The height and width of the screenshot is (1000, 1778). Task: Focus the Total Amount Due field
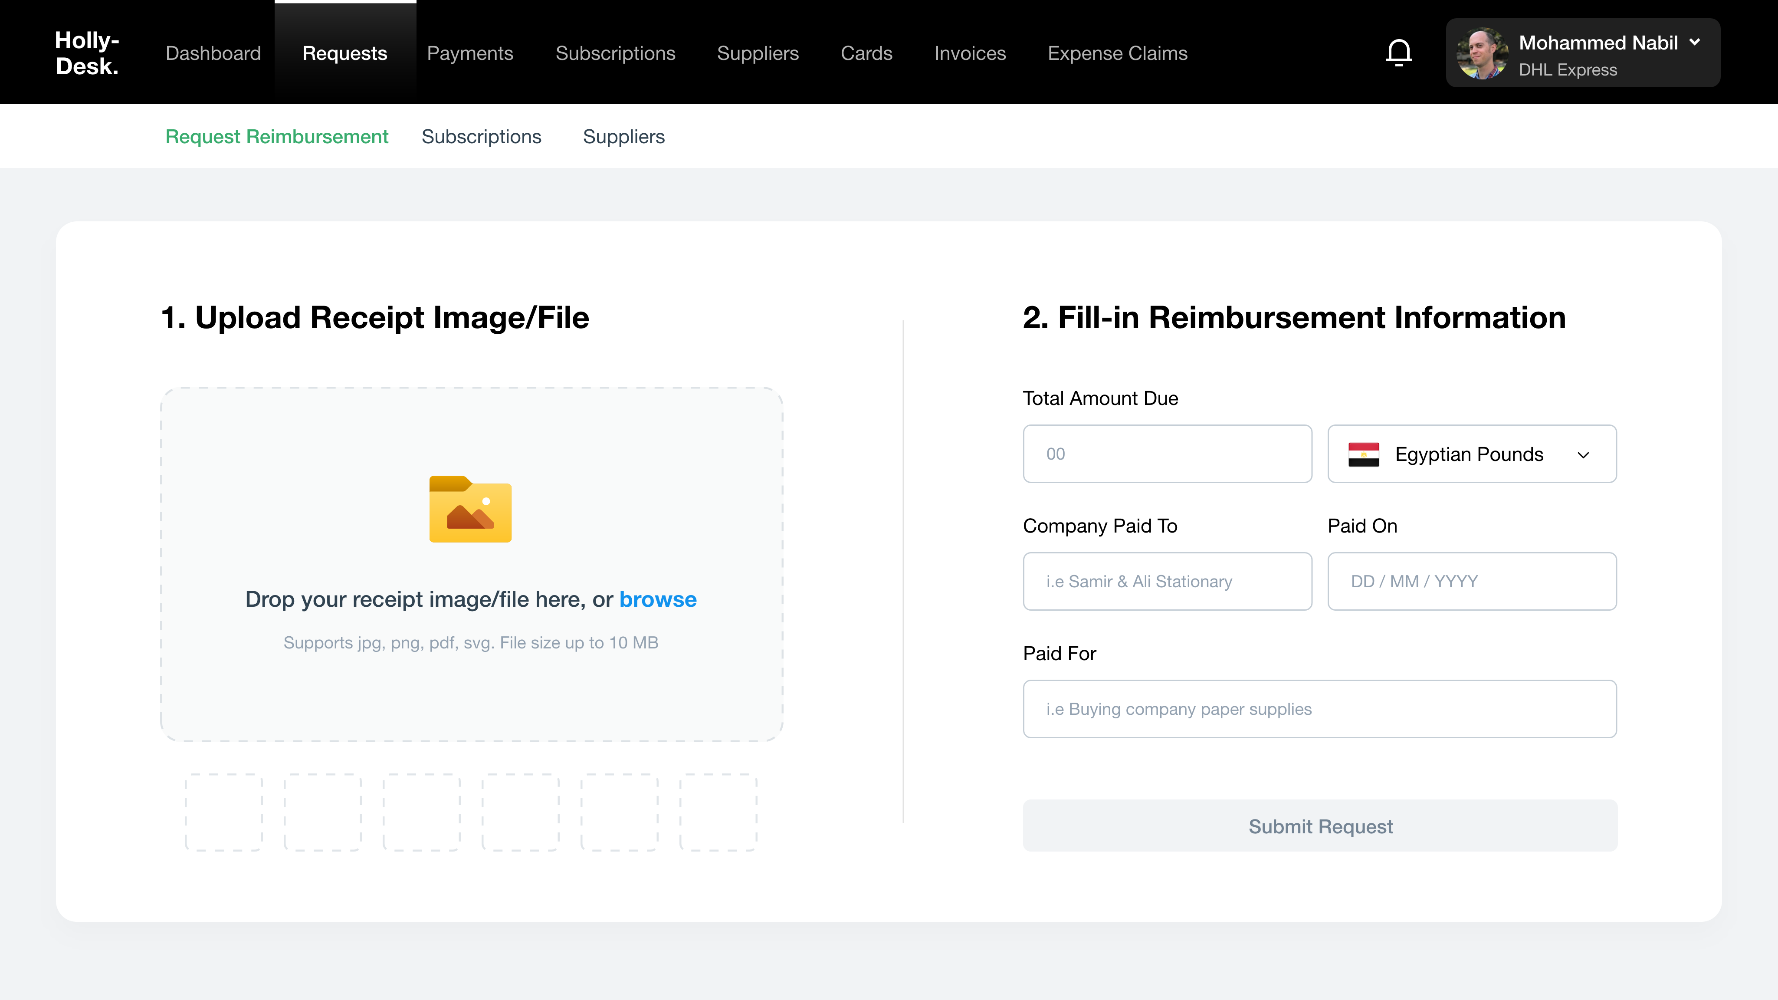point(1167,454)
